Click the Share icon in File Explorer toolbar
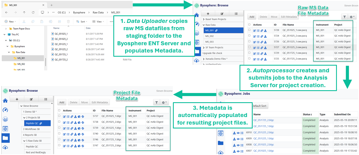 tap(59, 22)
